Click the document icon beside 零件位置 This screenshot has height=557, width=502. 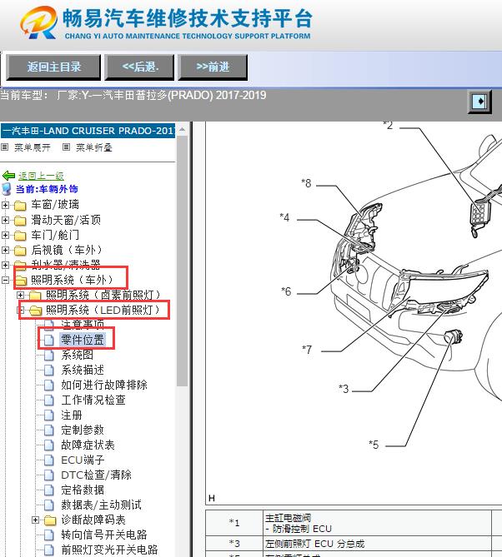[48, 340]
